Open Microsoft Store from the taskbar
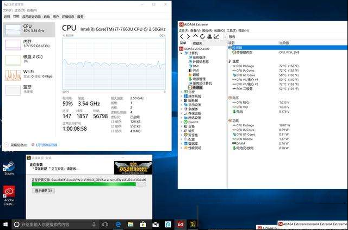This screenshot has height=230, width=348. click(143, 225)
